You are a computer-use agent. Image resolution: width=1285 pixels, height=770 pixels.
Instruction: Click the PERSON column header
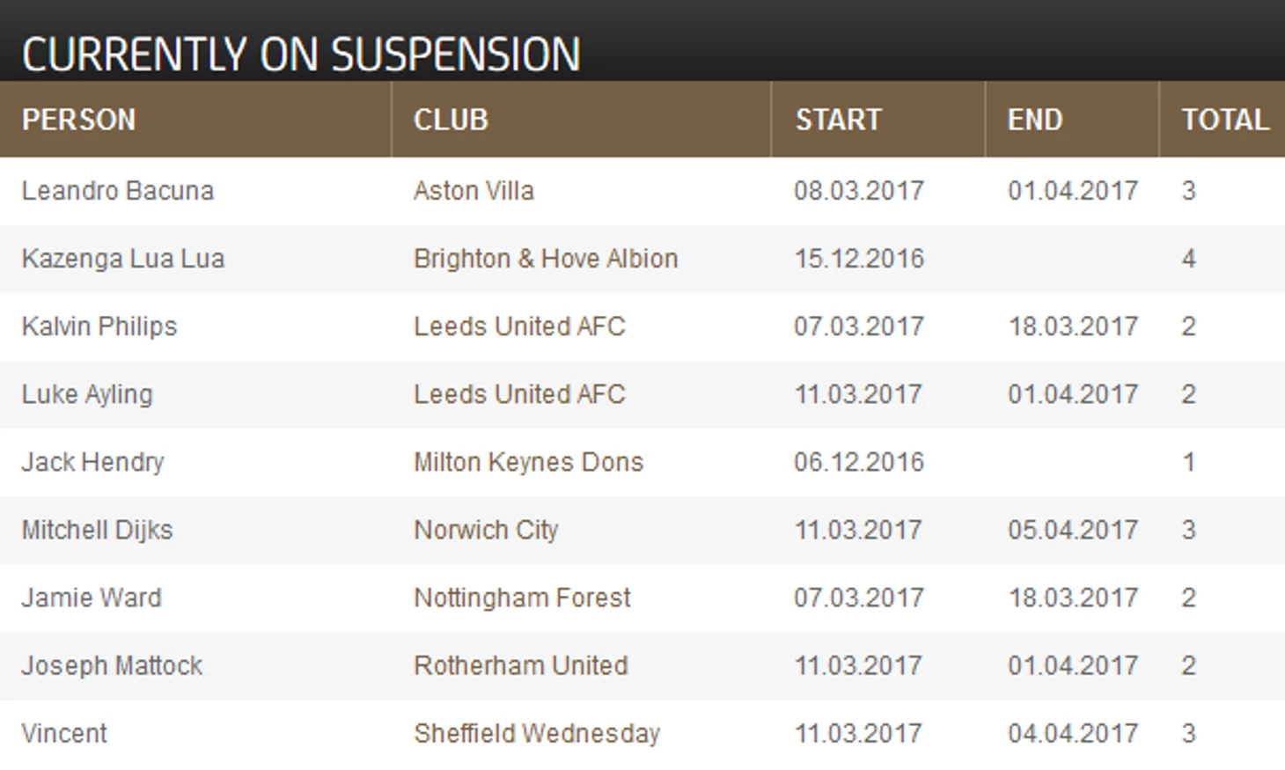coord(78,120)
